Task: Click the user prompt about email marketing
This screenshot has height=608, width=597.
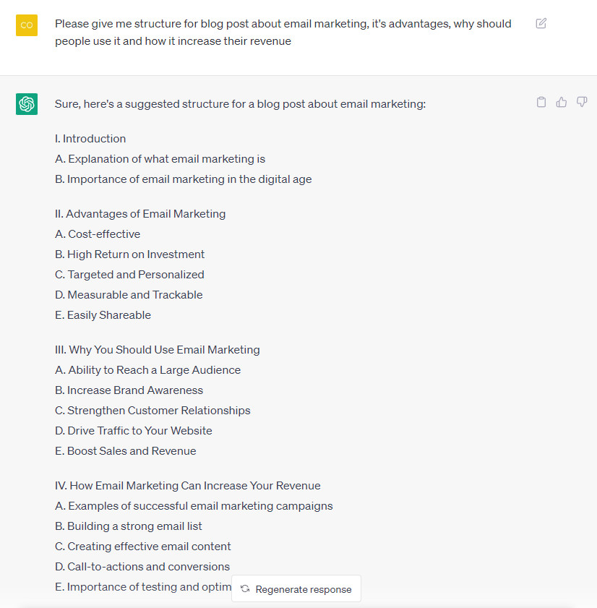Action: [x=283, y=33]
